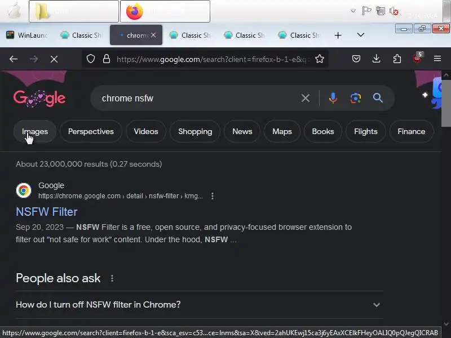The image size is (451, 338).
Task: Click About 23,000,000 results text
Action: click(x=89, y=164)
